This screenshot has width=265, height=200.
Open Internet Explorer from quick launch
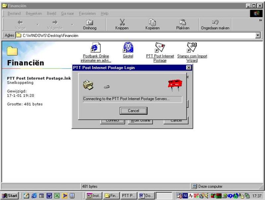pos(34,196)
